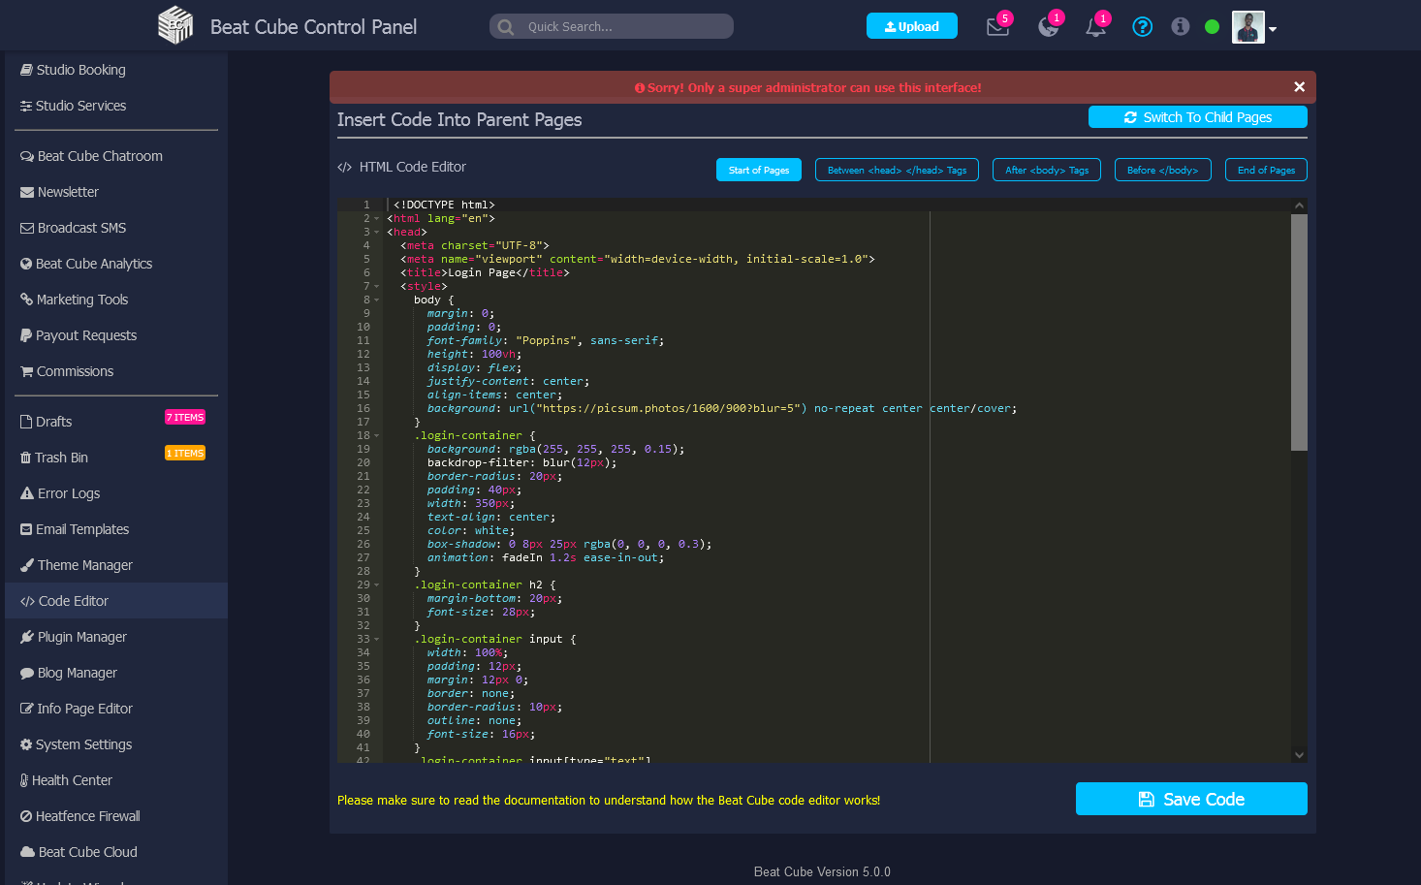This screenshot has height=885, width=1421.
Task: Click the Quick Search field
Action: pyautogui.click(x=611, y=26)
